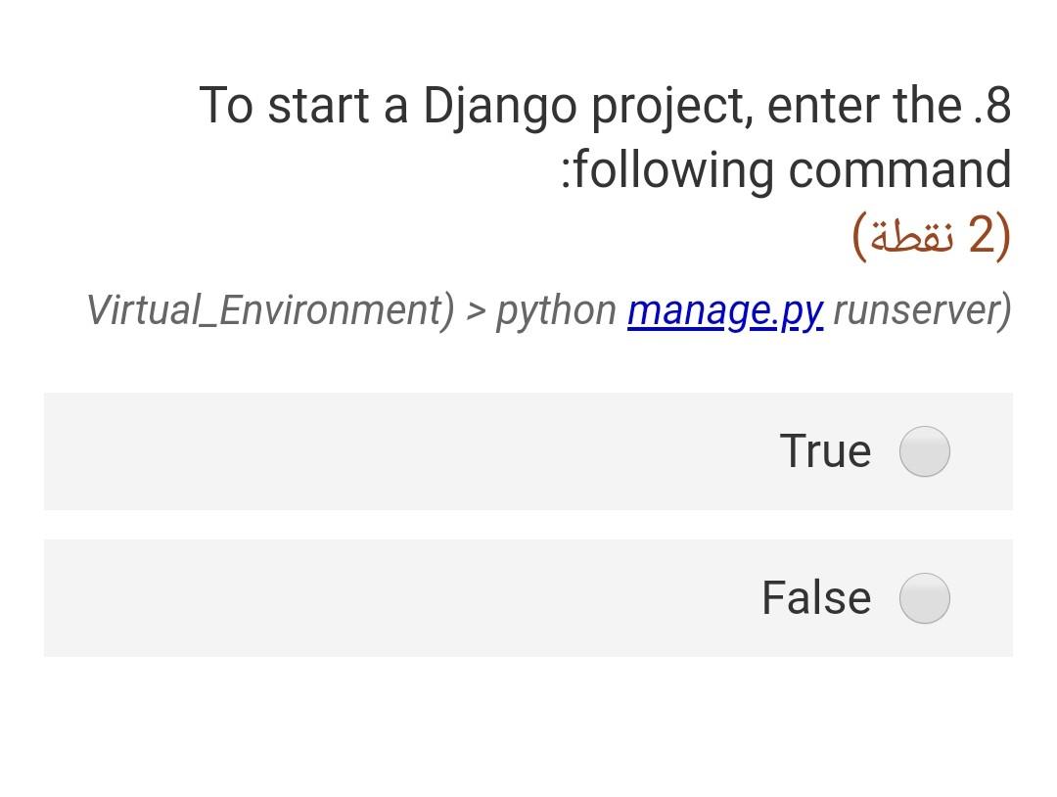Click the True answer label text
Image resolution: width=1057 pixels, height=797 pixels.
(825, 451)
